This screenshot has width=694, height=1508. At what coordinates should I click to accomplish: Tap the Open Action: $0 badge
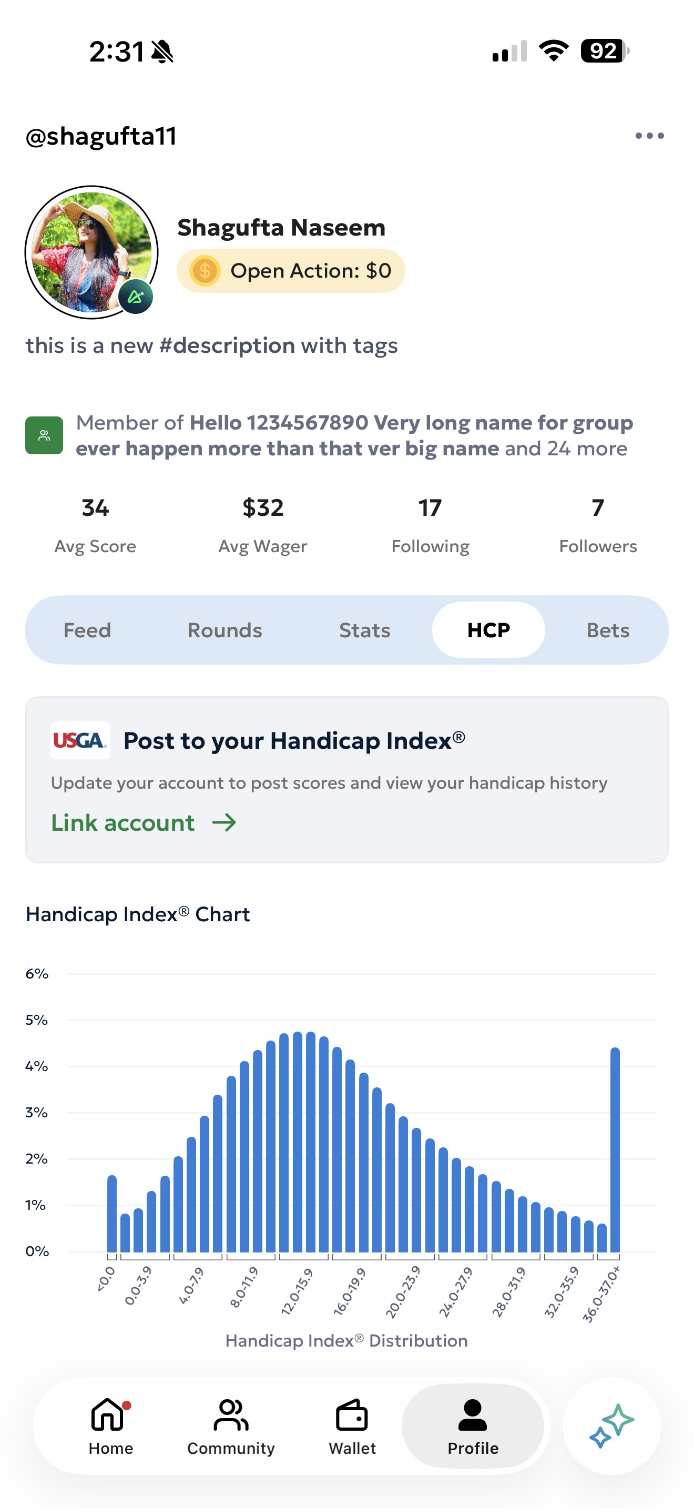[x=291, y=270]
